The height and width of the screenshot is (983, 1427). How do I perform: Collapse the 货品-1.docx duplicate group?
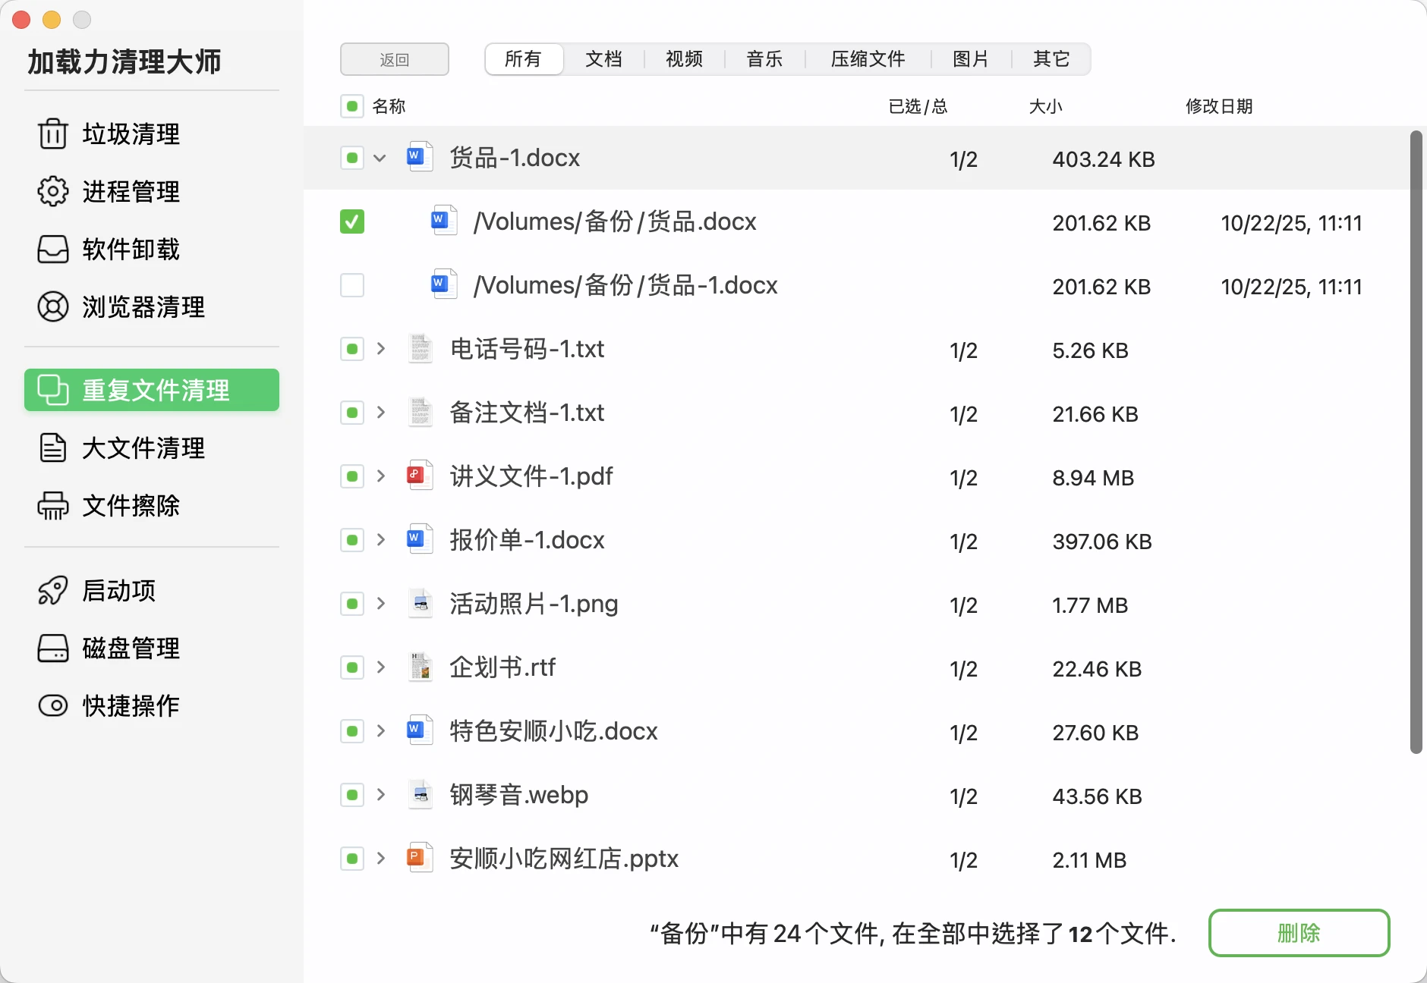coord(380,158)
